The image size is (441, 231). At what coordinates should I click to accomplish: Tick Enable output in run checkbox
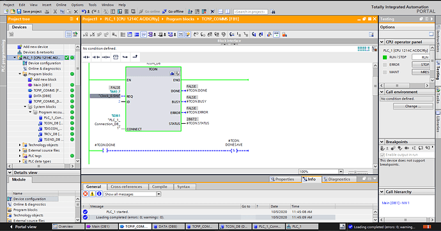(x=382, y=155)
